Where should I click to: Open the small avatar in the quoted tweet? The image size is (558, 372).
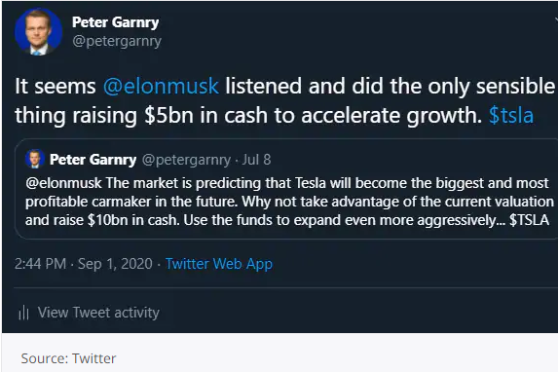coord(35,159)
